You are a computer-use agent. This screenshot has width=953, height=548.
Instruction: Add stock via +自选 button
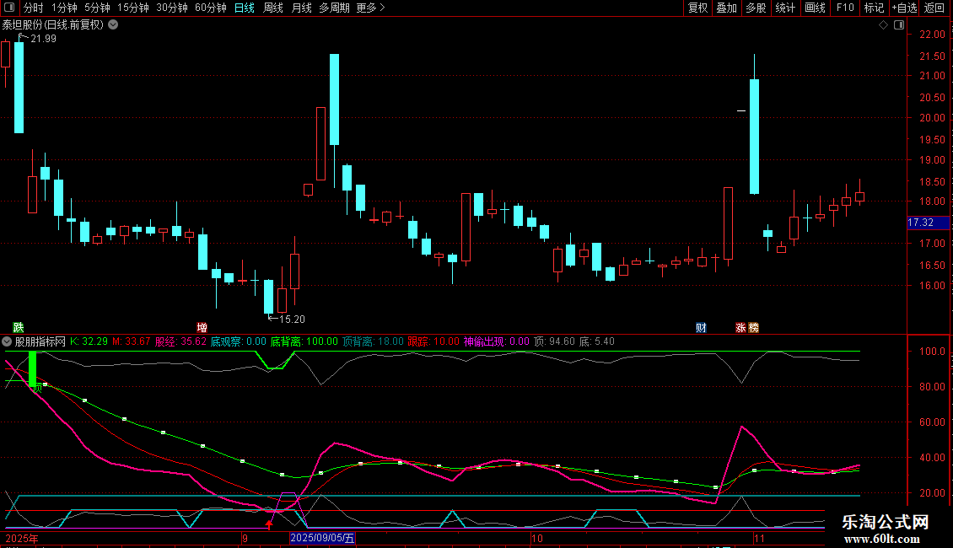click(904, 8)
